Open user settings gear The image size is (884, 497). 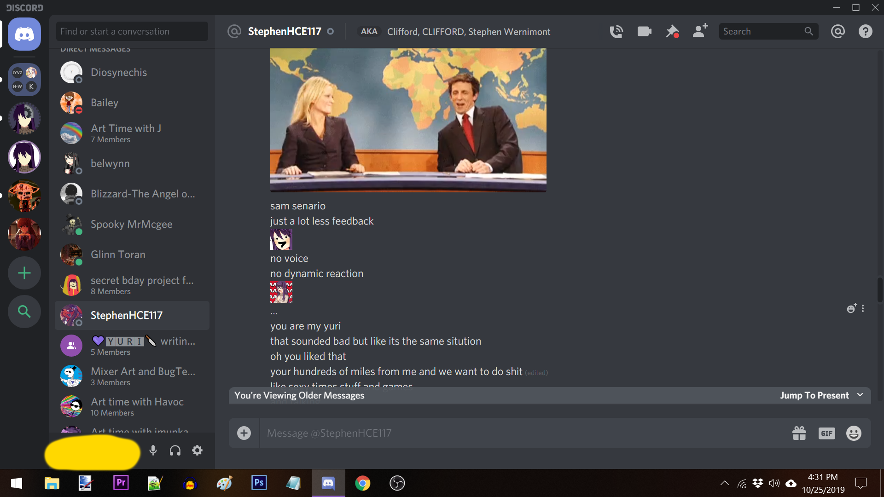197,451
